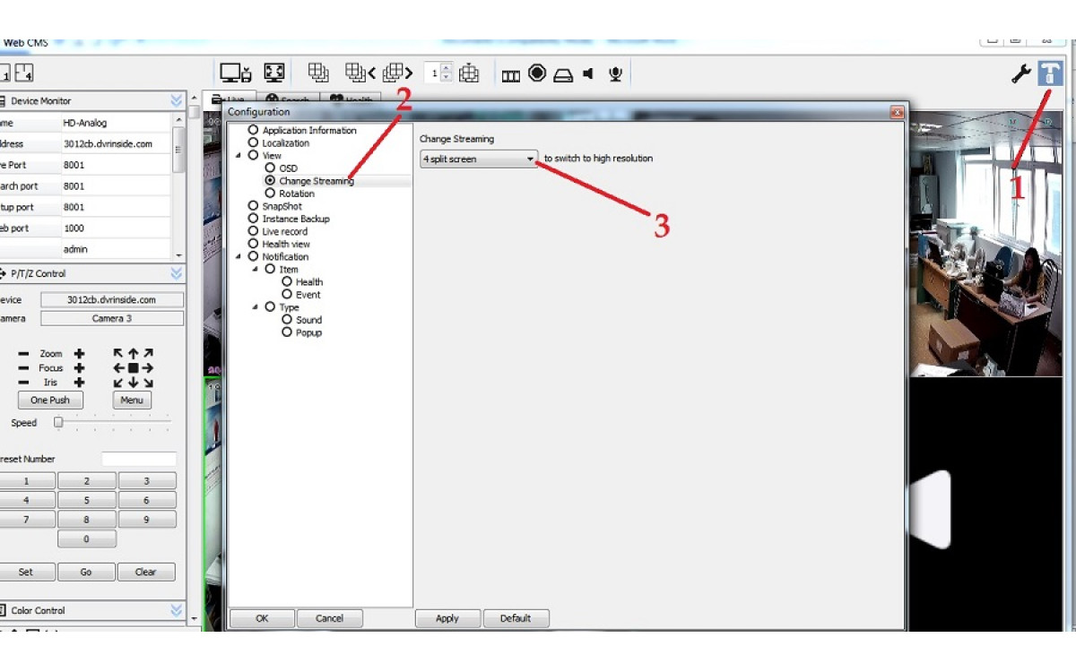Open configuration with the wrench icon
The image size is (1076, 672).
(x=1020, y=74)
